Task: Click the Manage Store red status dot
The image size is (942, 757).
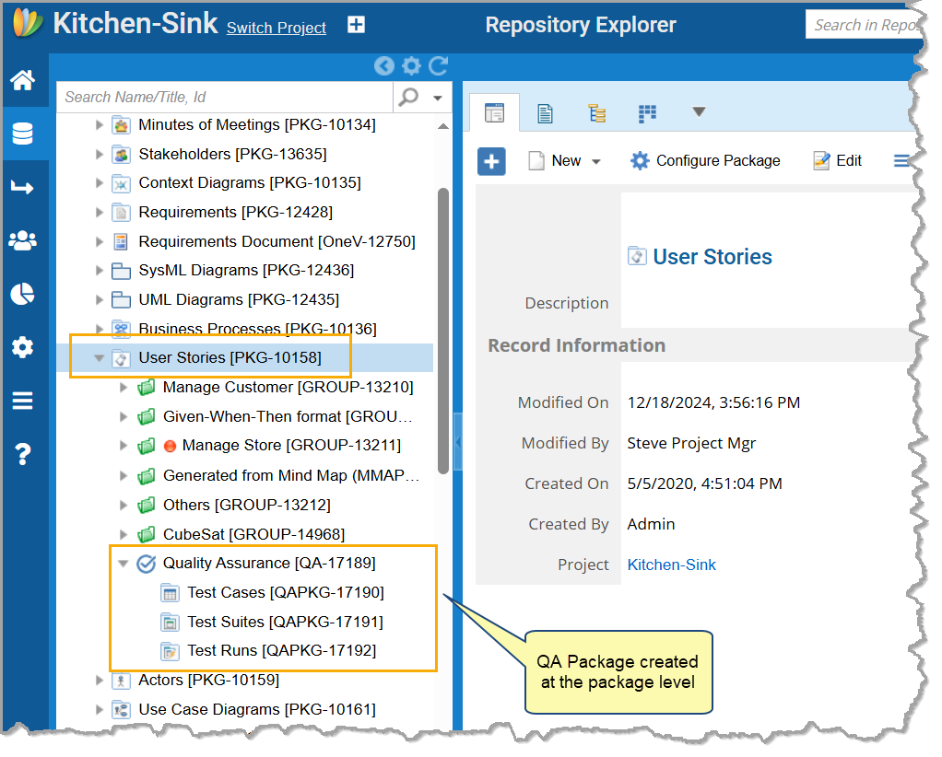Action: [x=170, y=446]
